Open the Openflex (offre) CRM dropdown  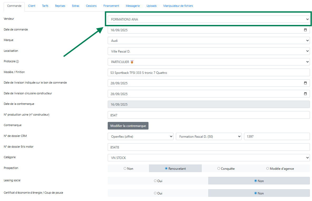(x=140, y=136)
